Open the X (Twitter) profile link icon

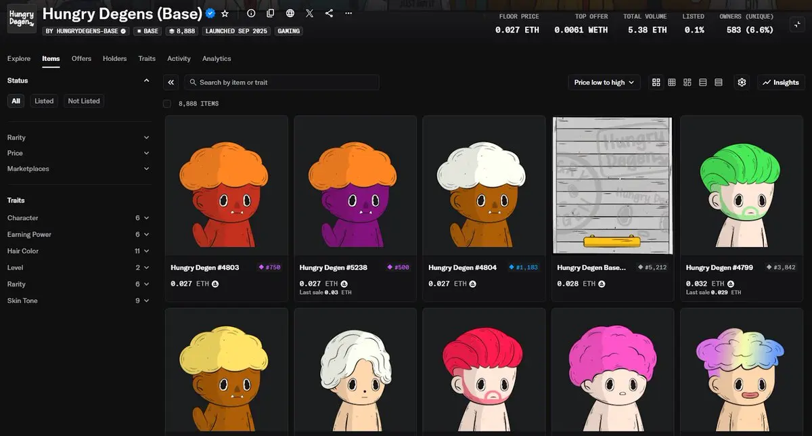[x=309, y=14]
